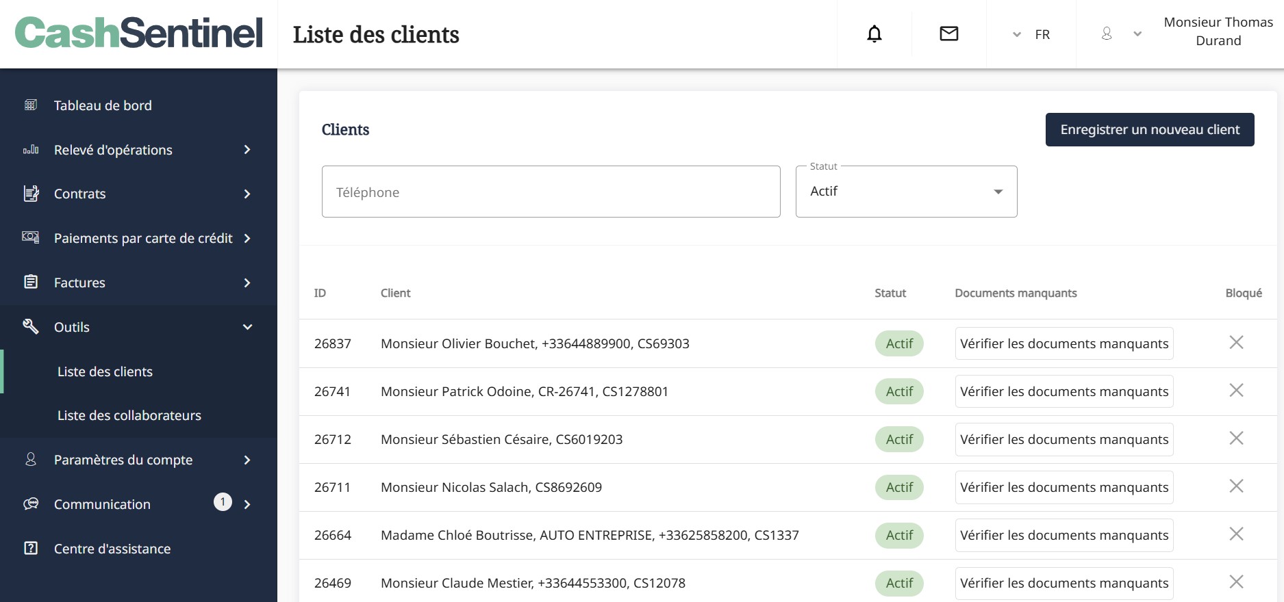This screenshot has height=602, width=1284.
Task: Click Monsieur Thomas Durand user name
Action: [1218, 31]
